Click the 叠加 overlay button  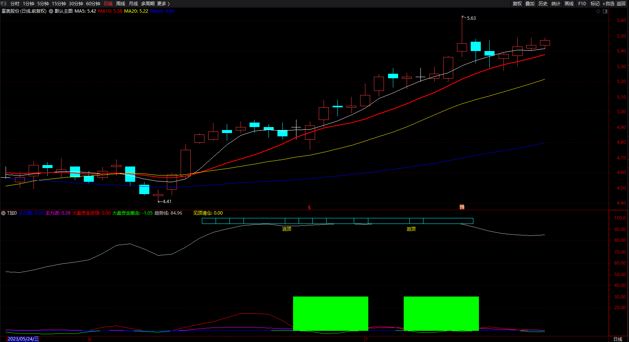pyautogui.click(x=530, y=3)
